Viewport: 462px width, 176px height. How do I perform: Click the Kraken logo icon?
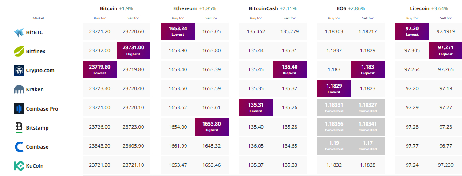19,89
